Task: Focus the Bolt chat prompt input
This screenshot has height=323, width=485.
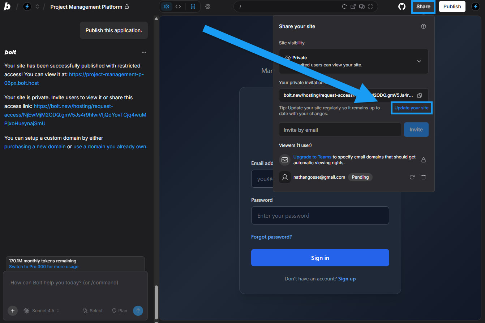Action: pyautogui.click(x=75, y=283)
